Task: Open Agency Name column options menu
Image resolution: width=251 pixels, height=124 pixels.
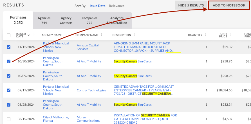Action: 65,35
